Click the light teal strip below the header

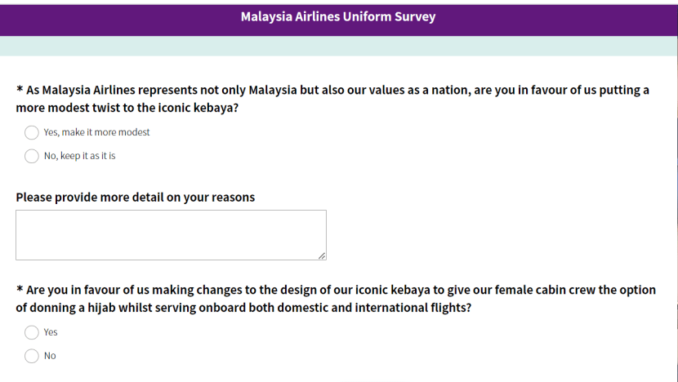pyautogui.click(x=338, y=46)
